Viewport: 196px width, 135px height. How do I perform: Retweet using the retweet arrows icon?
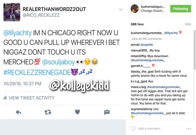click(48, 112)
